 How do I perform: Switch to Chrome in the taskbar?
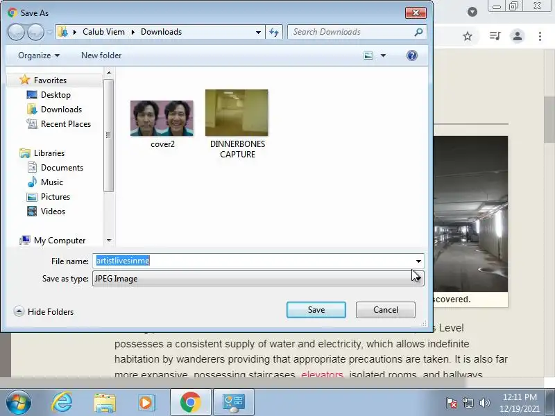click(190, 402)
